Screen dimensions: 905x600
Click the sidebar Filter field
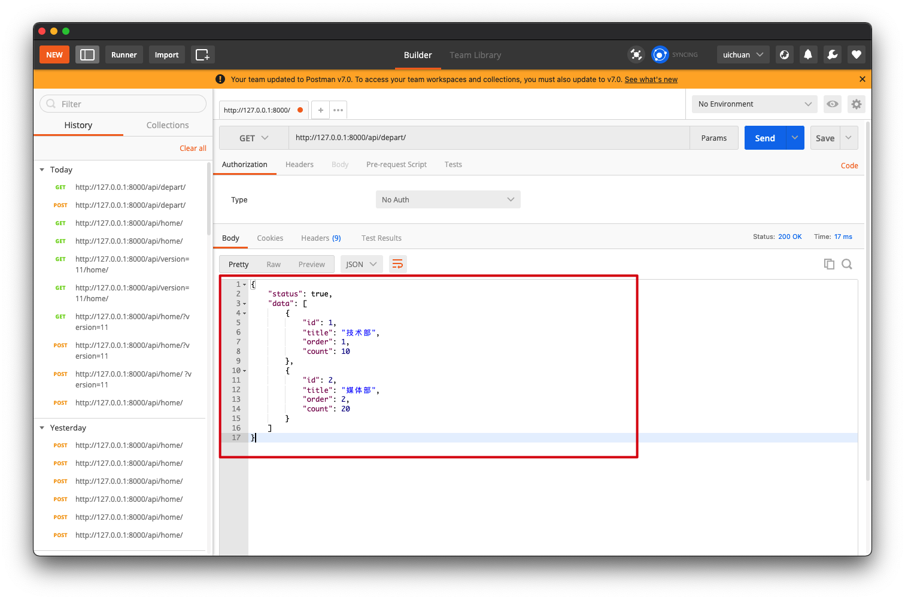[123, 104]
